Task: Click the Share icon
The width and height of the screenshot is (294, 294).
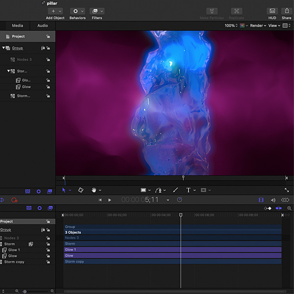Action: tap(287, 11)
